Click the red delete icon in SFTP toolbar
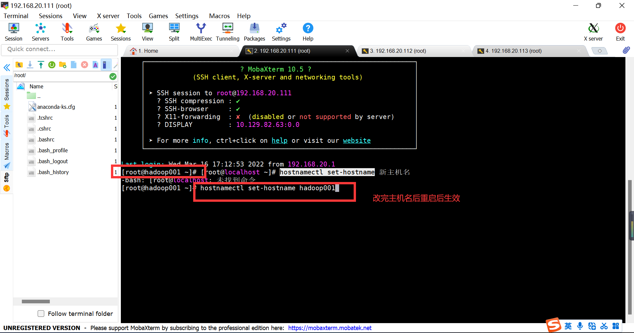The image size is (634, 333). pos(85,65)
